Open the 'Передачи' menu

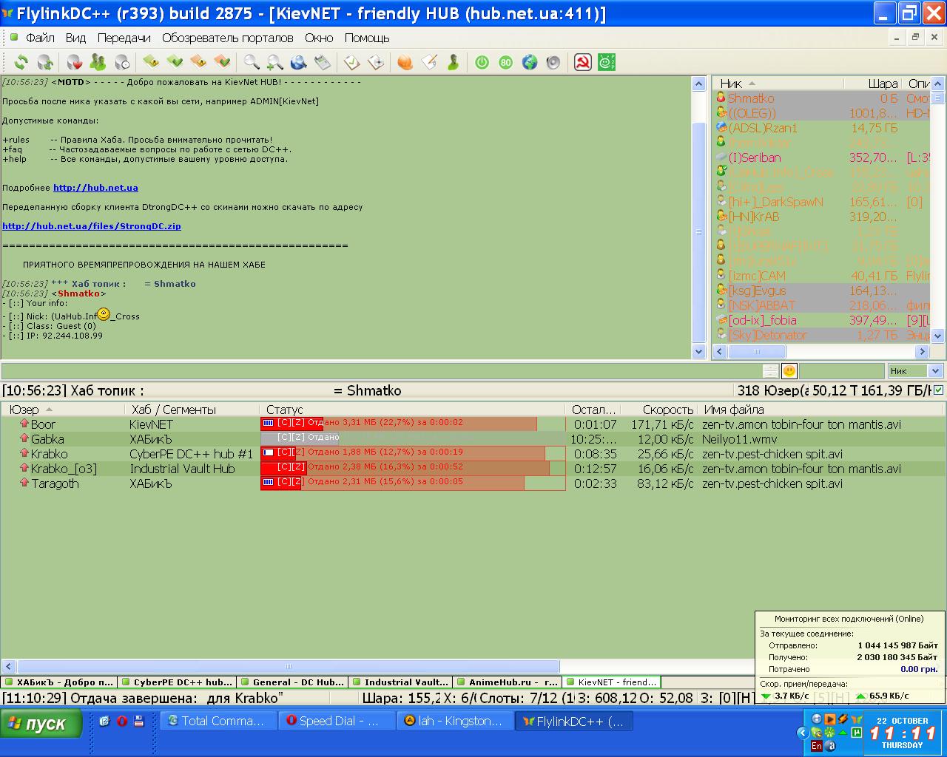(124, 38)
